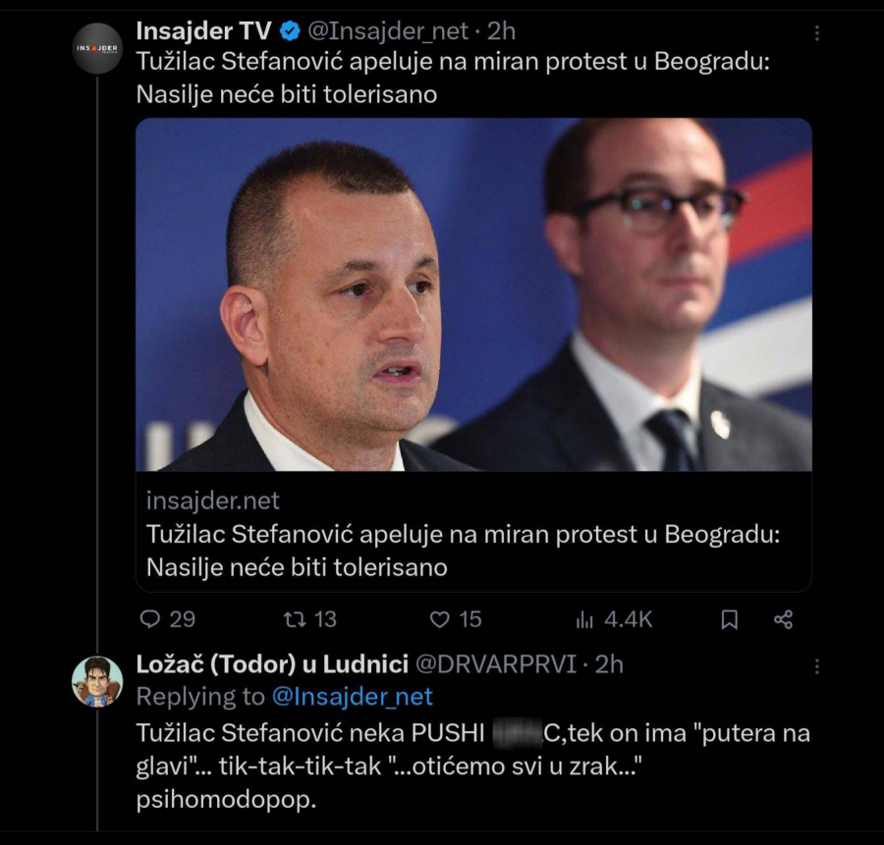Open the Ložač cartoon profile avatar
The width and height of the screenshot is (884, 845).
click(x=97, y=681)
